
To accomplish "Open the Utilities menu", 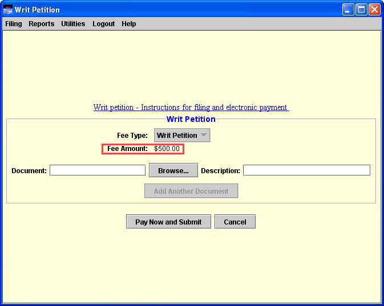I will (x=73, y=24).
